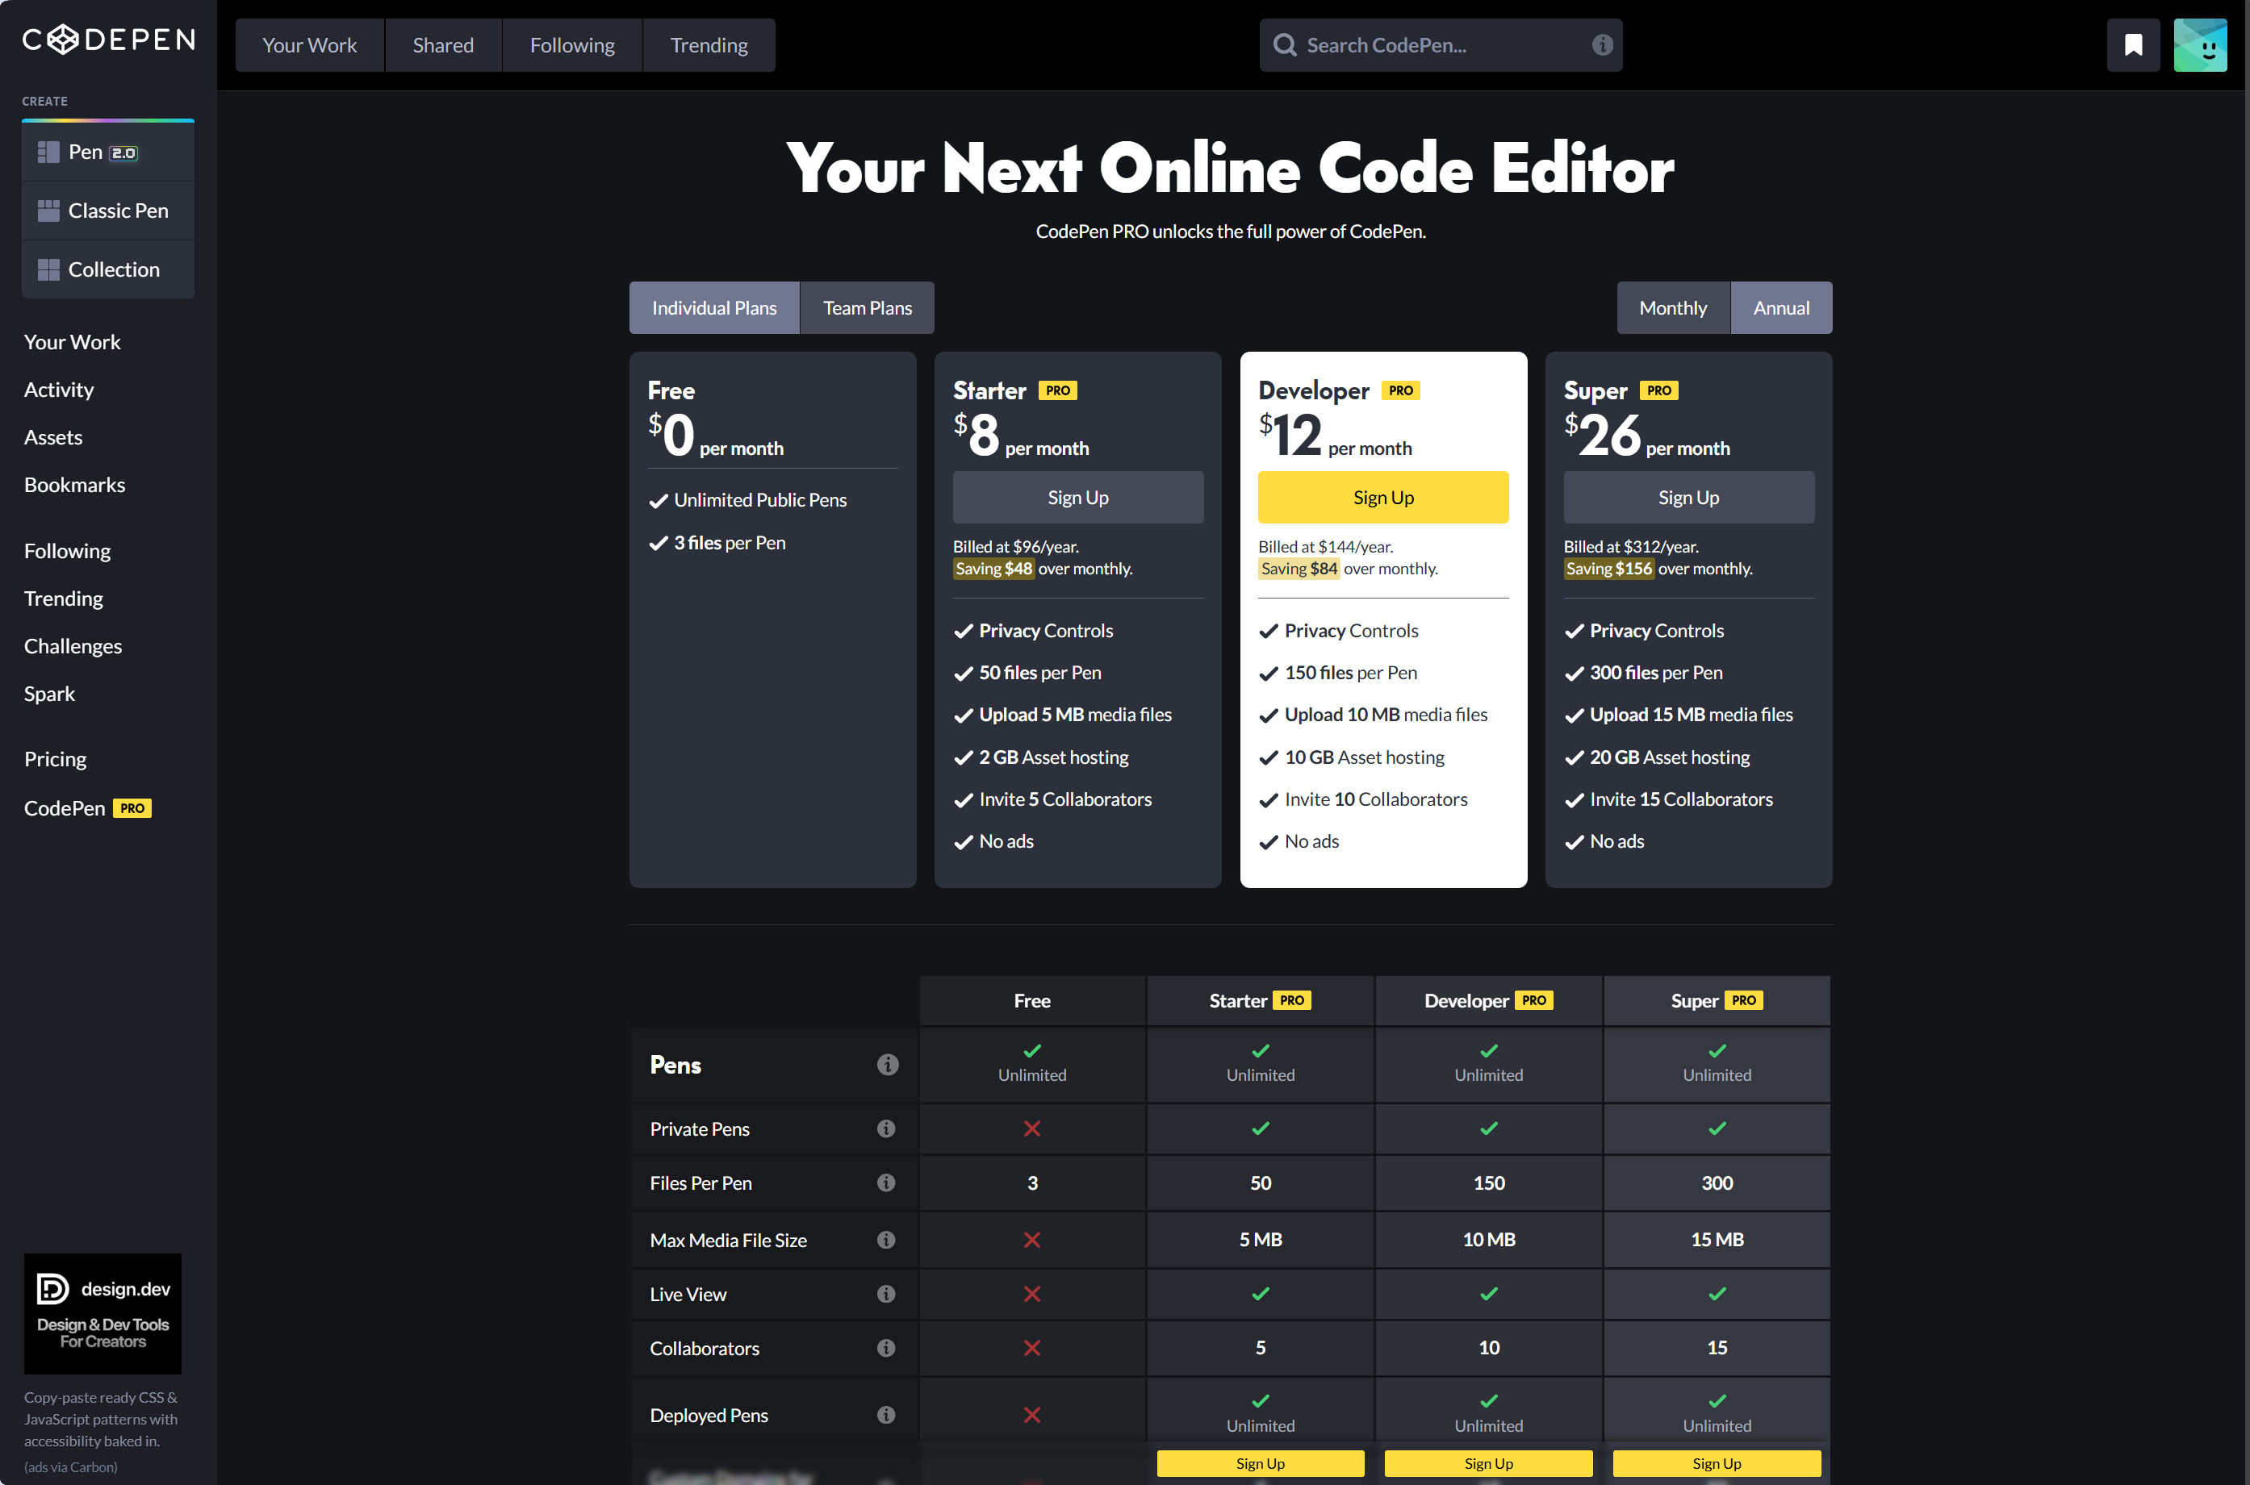Sign up for the Starter plan card
This screenshot has width=2250, height=1485.
pos(1078,497)
